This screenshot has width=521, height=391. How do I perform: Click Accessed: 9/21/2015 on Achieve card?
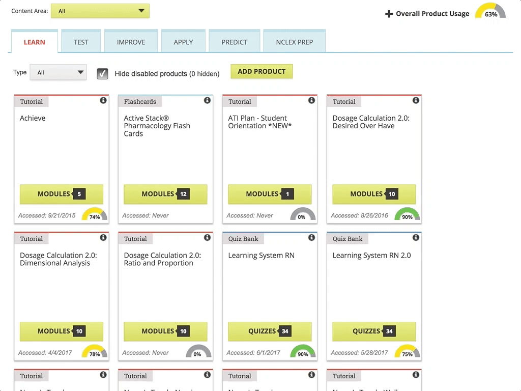click(x=47, y=215)
